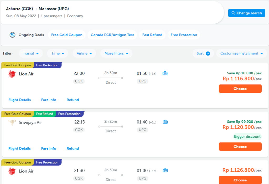
Task: Click Save Rp 99.920 /pax text
Action: pyautogui.click(x=244, y=122)
